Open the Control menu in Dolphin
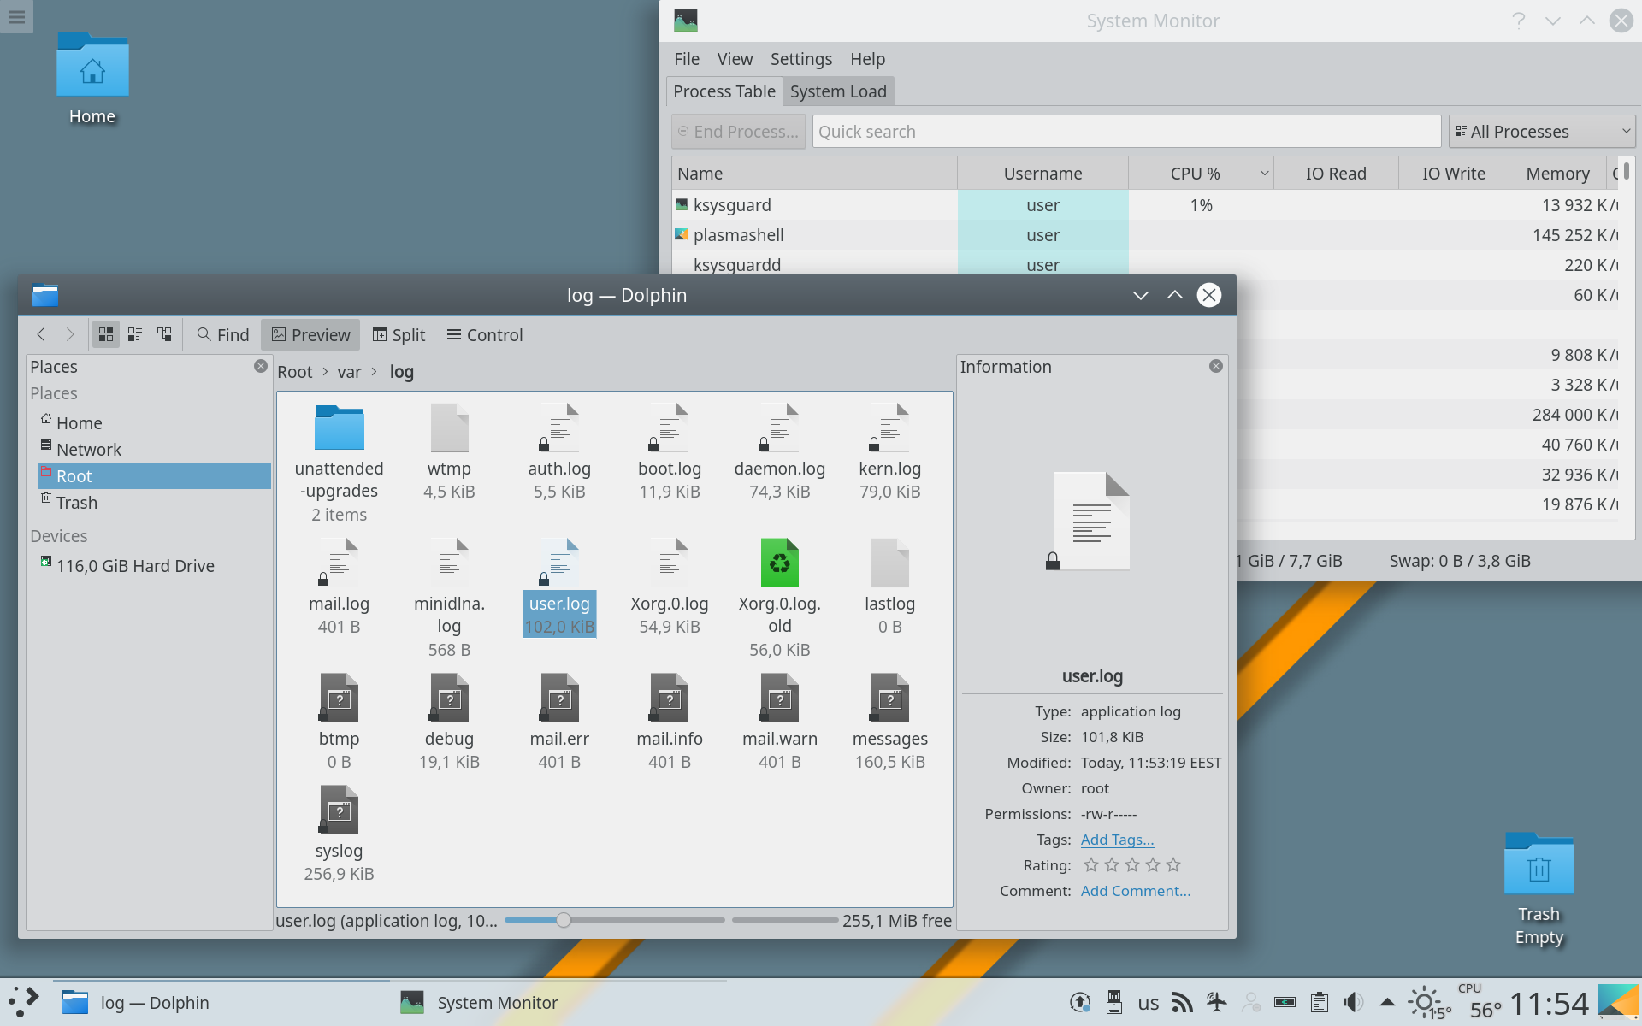1642x1026 pixels. coord(485,334)
